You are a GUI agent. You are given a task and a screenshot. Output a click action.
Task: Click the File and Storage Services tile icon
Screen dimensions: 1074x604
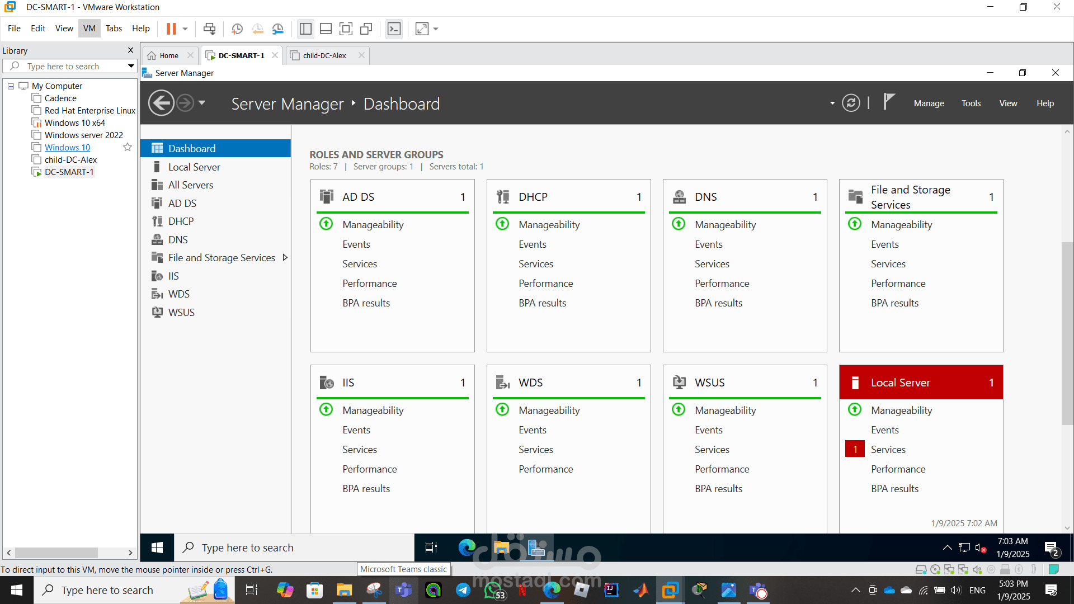pos(855,196)
